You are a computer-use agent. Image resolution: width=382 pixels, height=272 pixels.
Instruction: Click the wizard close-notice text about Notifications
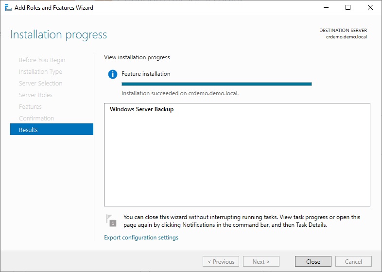pyautogui.click(x=242, y=221)
